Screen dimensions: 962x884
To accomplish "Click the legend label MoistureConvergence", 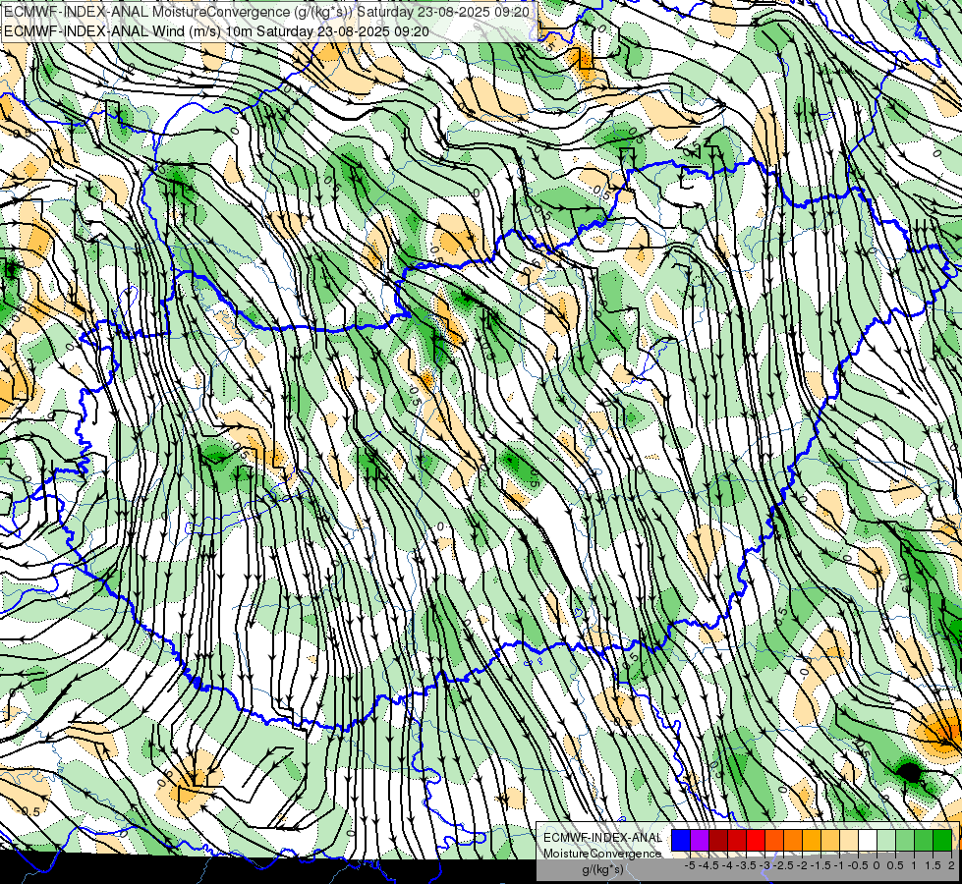I will click(602, 854).
